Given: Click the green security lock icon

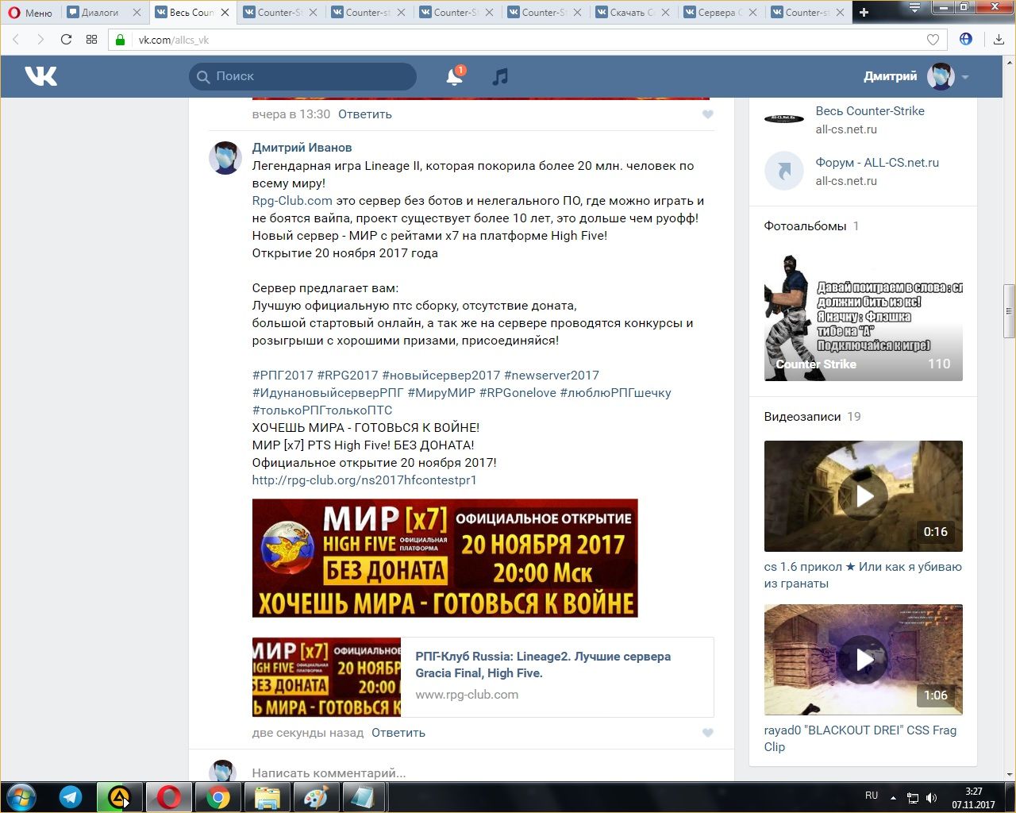Looking at the screenshot, I should pos(121,40).
